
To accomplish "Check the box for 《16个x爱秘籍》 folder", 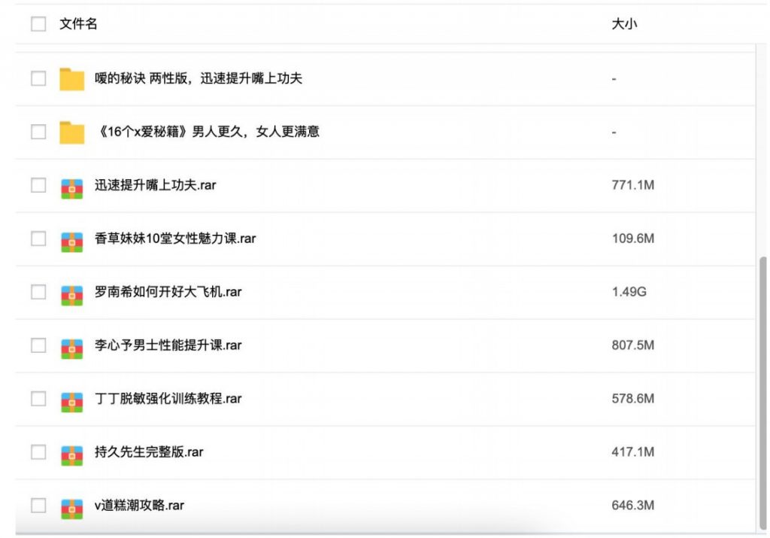I will (x=38, y=132).
